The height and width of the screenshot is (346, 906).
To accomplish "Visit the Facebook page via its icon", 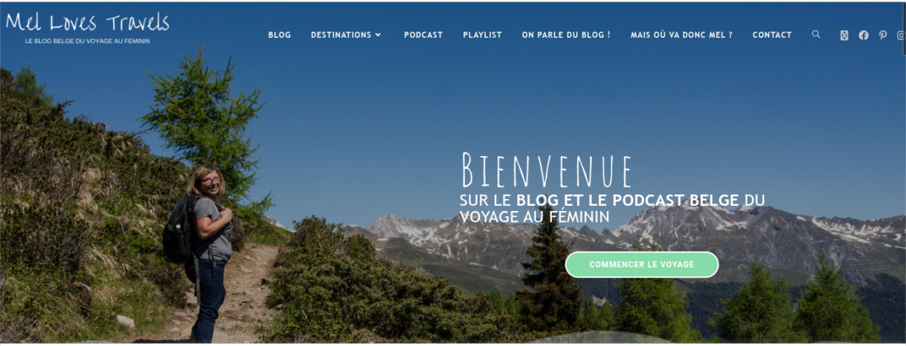I will 864,35.
